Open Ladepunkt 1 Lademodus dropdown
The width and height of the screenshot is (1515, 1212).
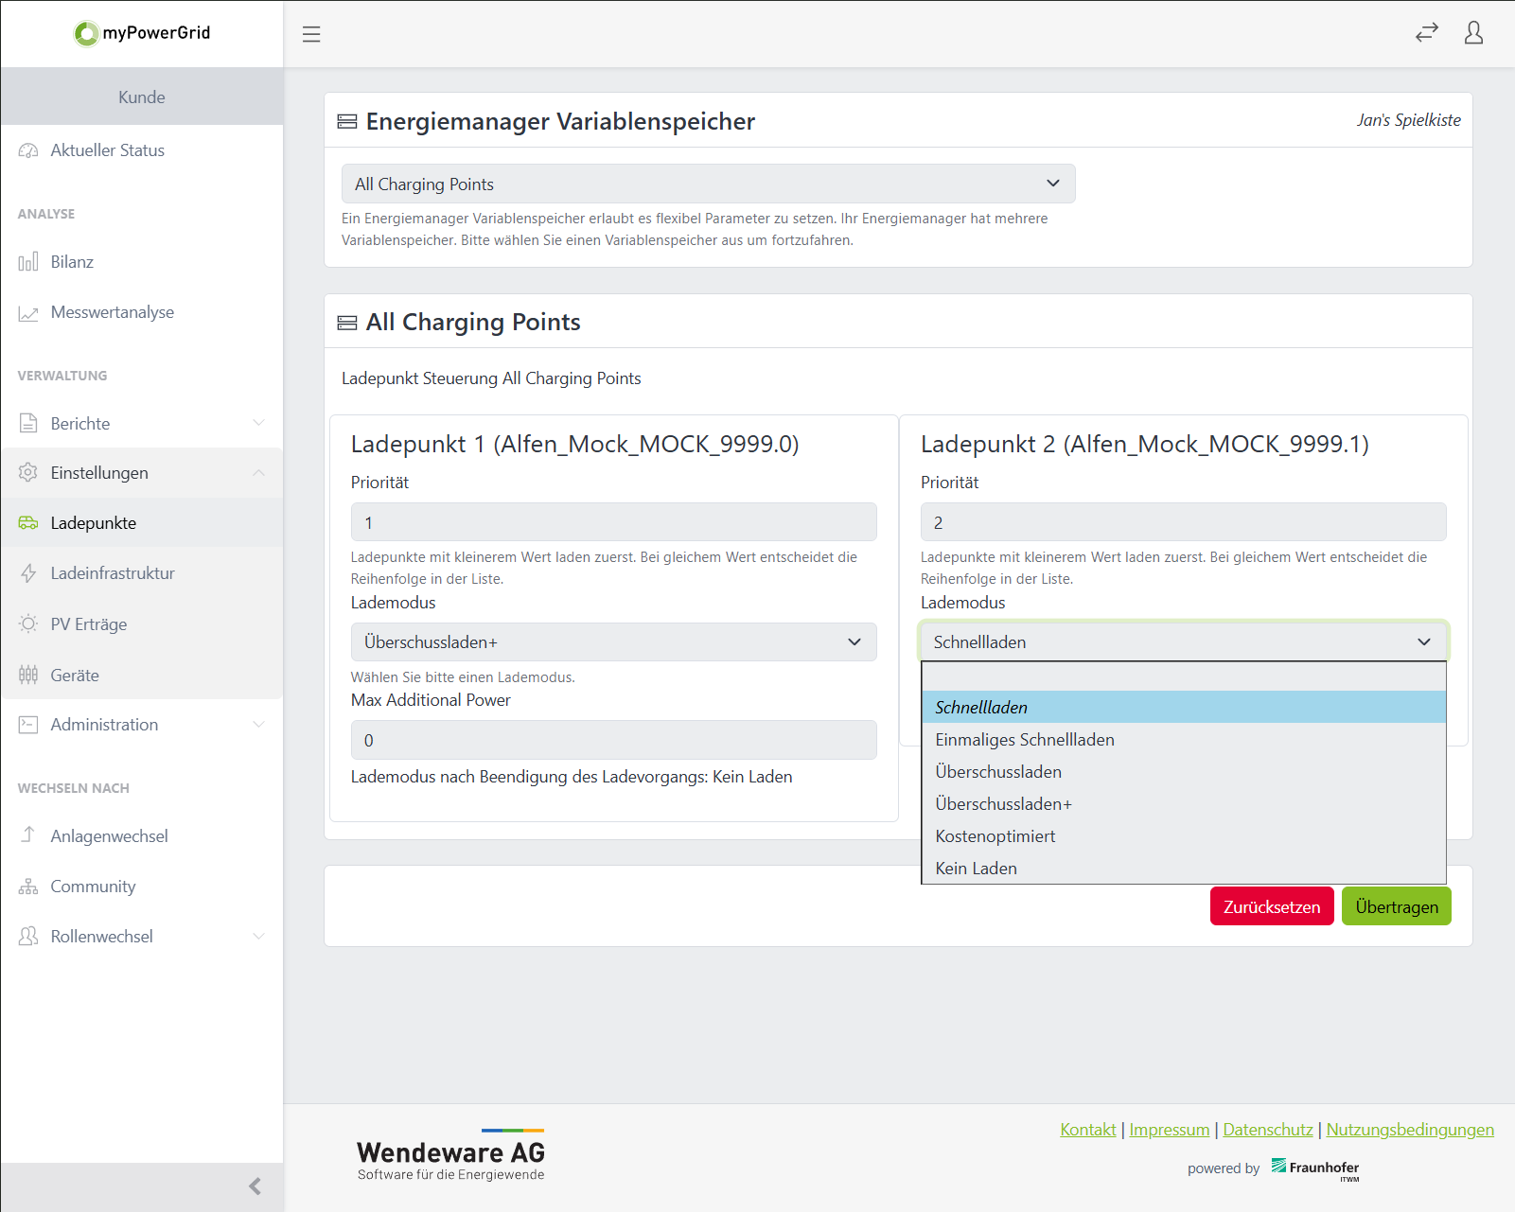pyautogui.click(x=613, y=642)
